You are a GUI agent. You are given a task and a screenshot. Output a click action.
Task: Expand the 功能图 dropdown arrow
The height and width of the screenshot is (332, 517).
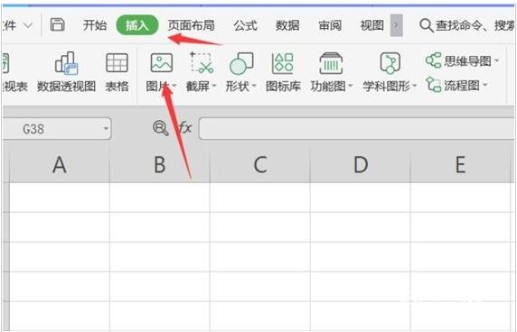(351, 87)
